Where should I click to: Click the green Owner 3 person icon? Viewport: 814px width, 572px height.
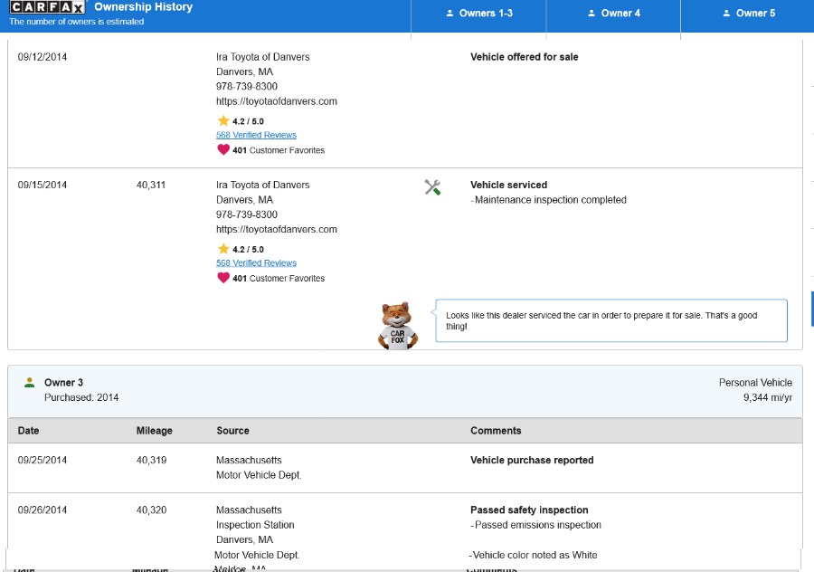click(30, 382)
